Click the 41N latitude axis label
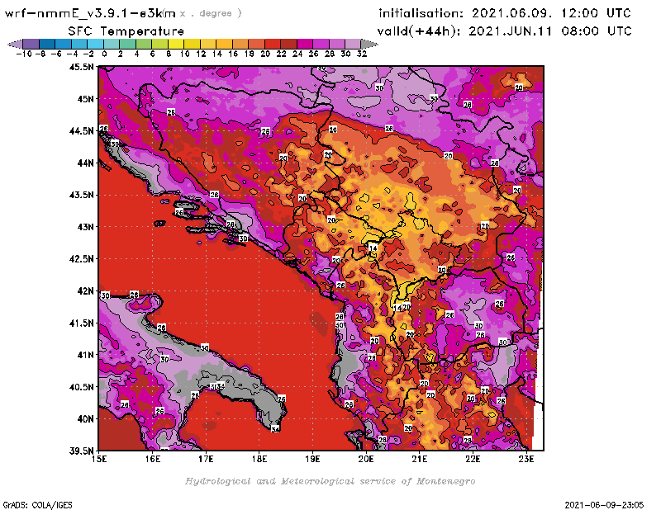 point(85,355)
